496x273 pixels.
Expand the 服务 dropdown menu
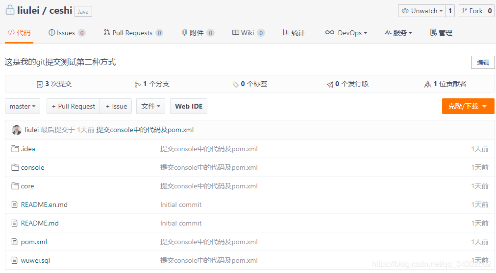pyautogui.click(x=398, y=33)
